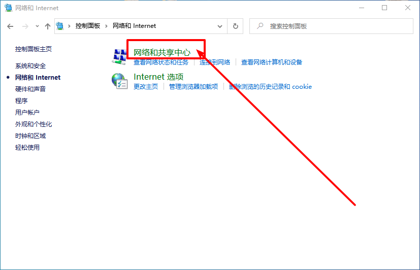This screenshot has width=420, height=270.
Task: Open 时钟和区域 category
Action: 30,136
